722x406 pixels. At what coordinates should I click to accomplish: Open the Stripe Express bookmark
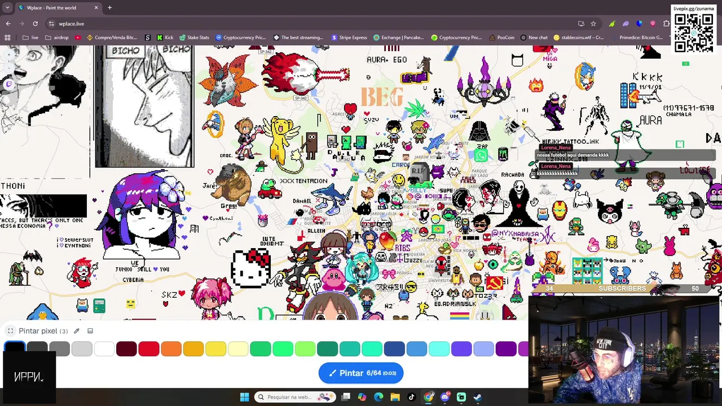click(x=349, y=38)
